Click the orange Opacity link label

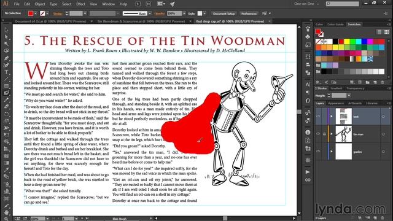click(160, 14)
